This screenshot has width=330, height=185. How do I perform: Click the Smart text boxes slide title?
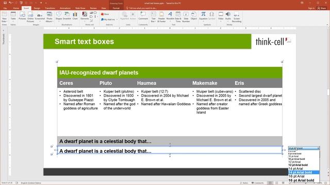pos(84,42)
